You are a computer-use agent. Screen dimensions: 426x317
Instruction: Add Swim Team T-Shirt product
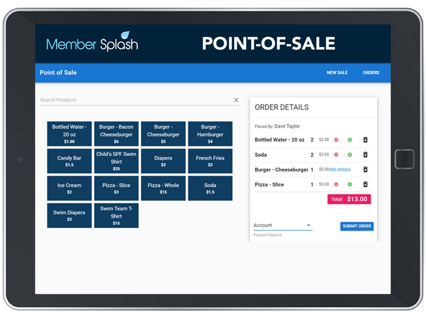point(116,215)
